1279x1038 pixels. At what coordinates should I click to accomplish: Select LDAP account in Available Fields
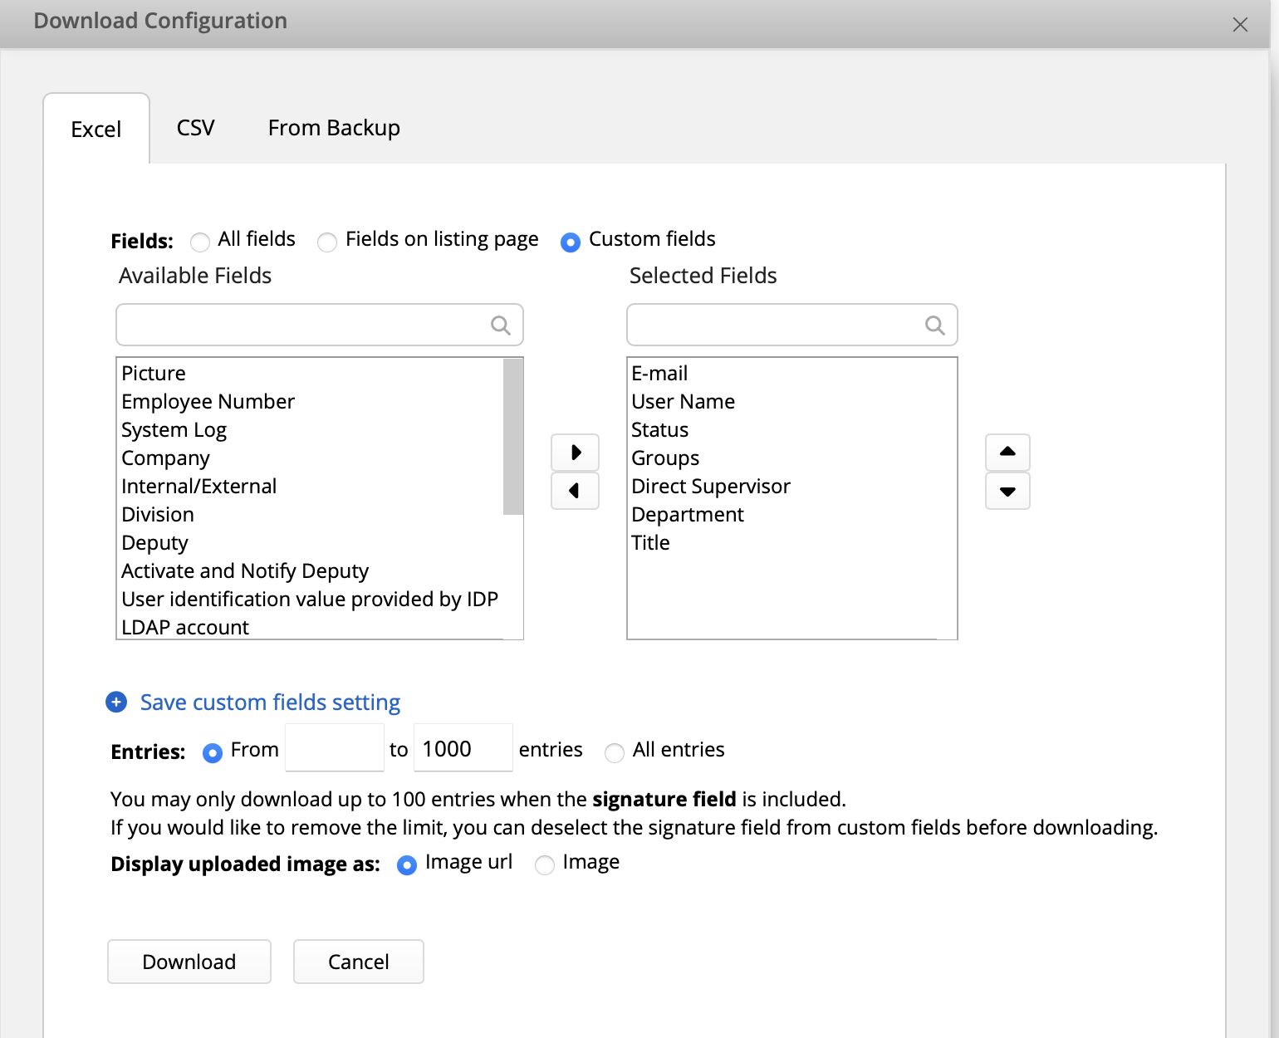311,627
